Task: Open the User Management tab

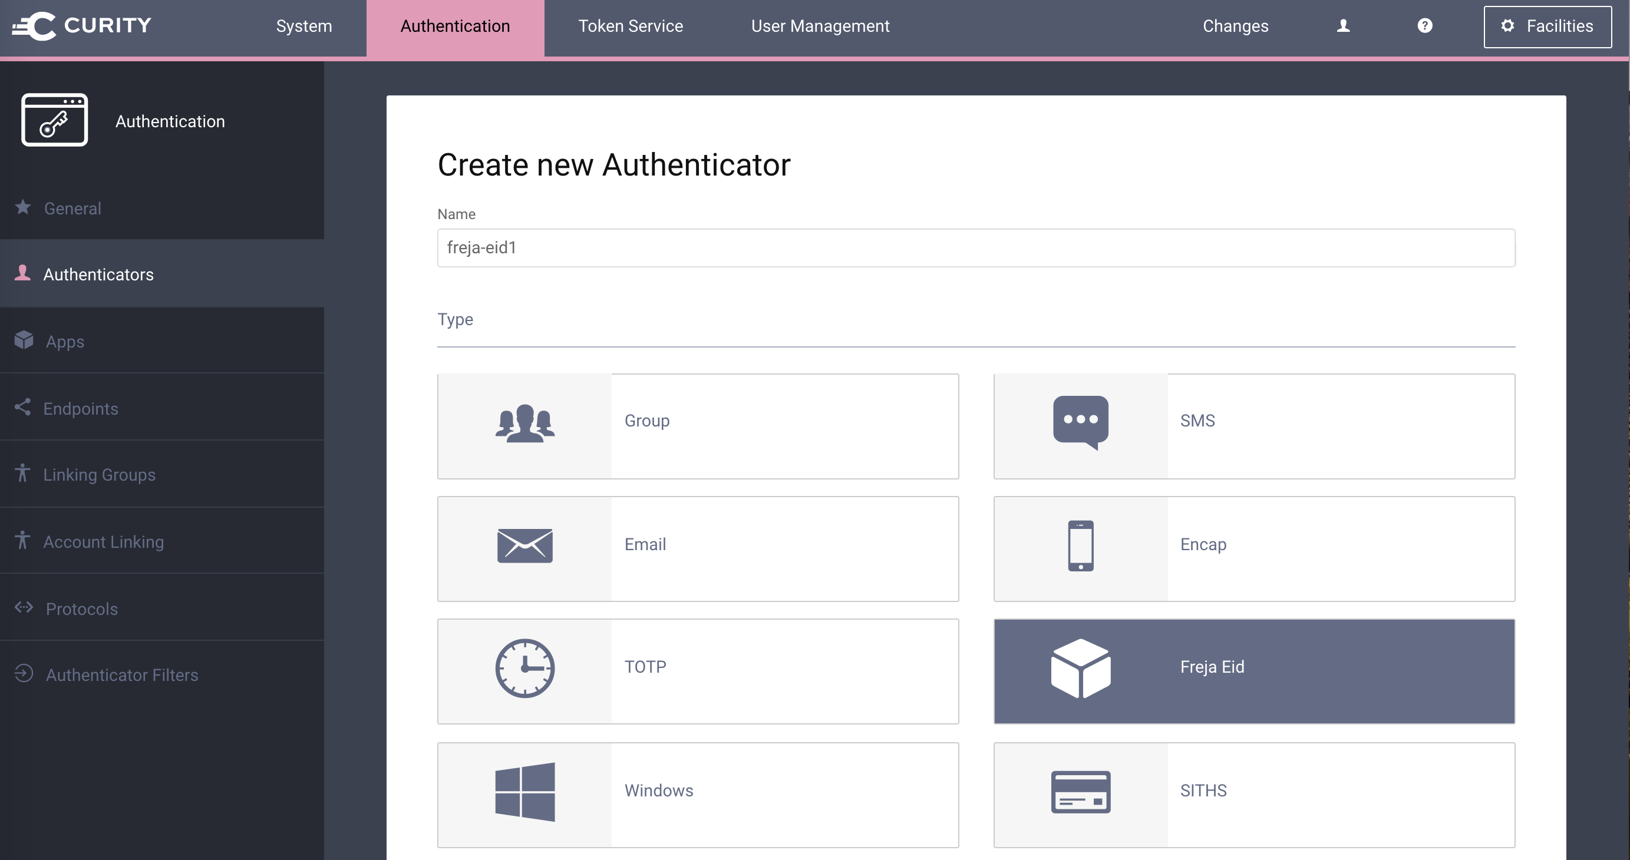Action: tap(820, 26)
